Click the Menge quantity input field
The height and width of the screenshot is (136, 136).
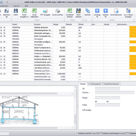103,98
